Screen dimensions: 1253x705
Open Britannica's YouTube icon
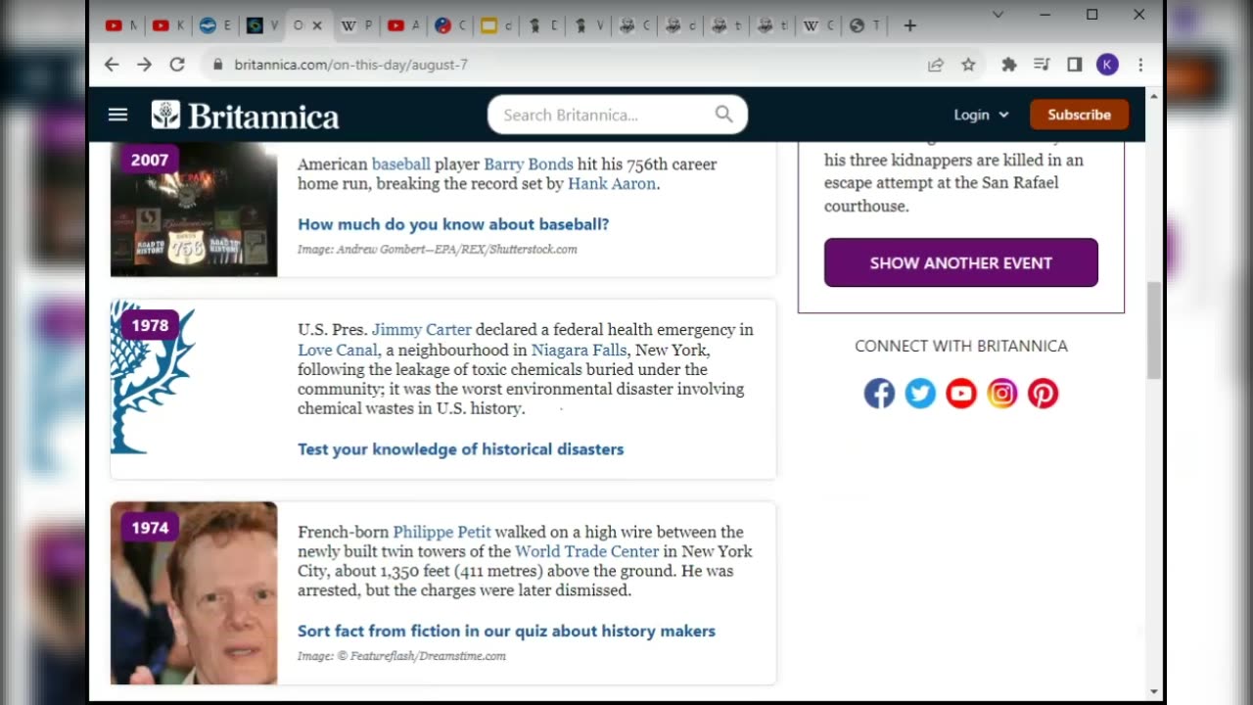click(961, 394)
